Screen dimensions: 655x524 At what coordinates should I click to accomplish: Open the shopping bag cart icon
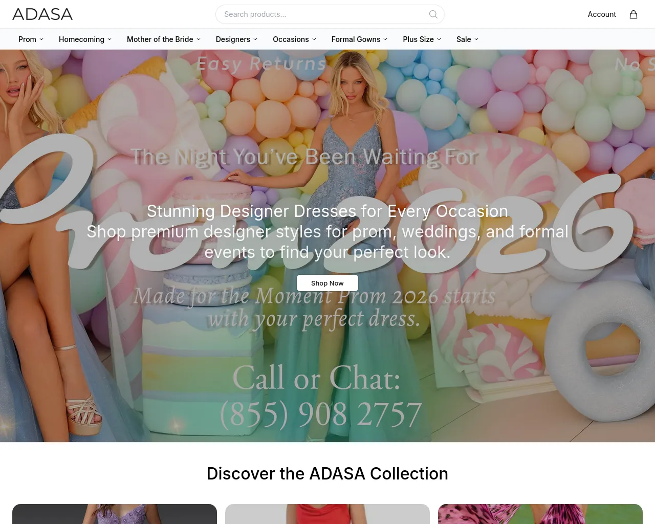coord(634,14)
